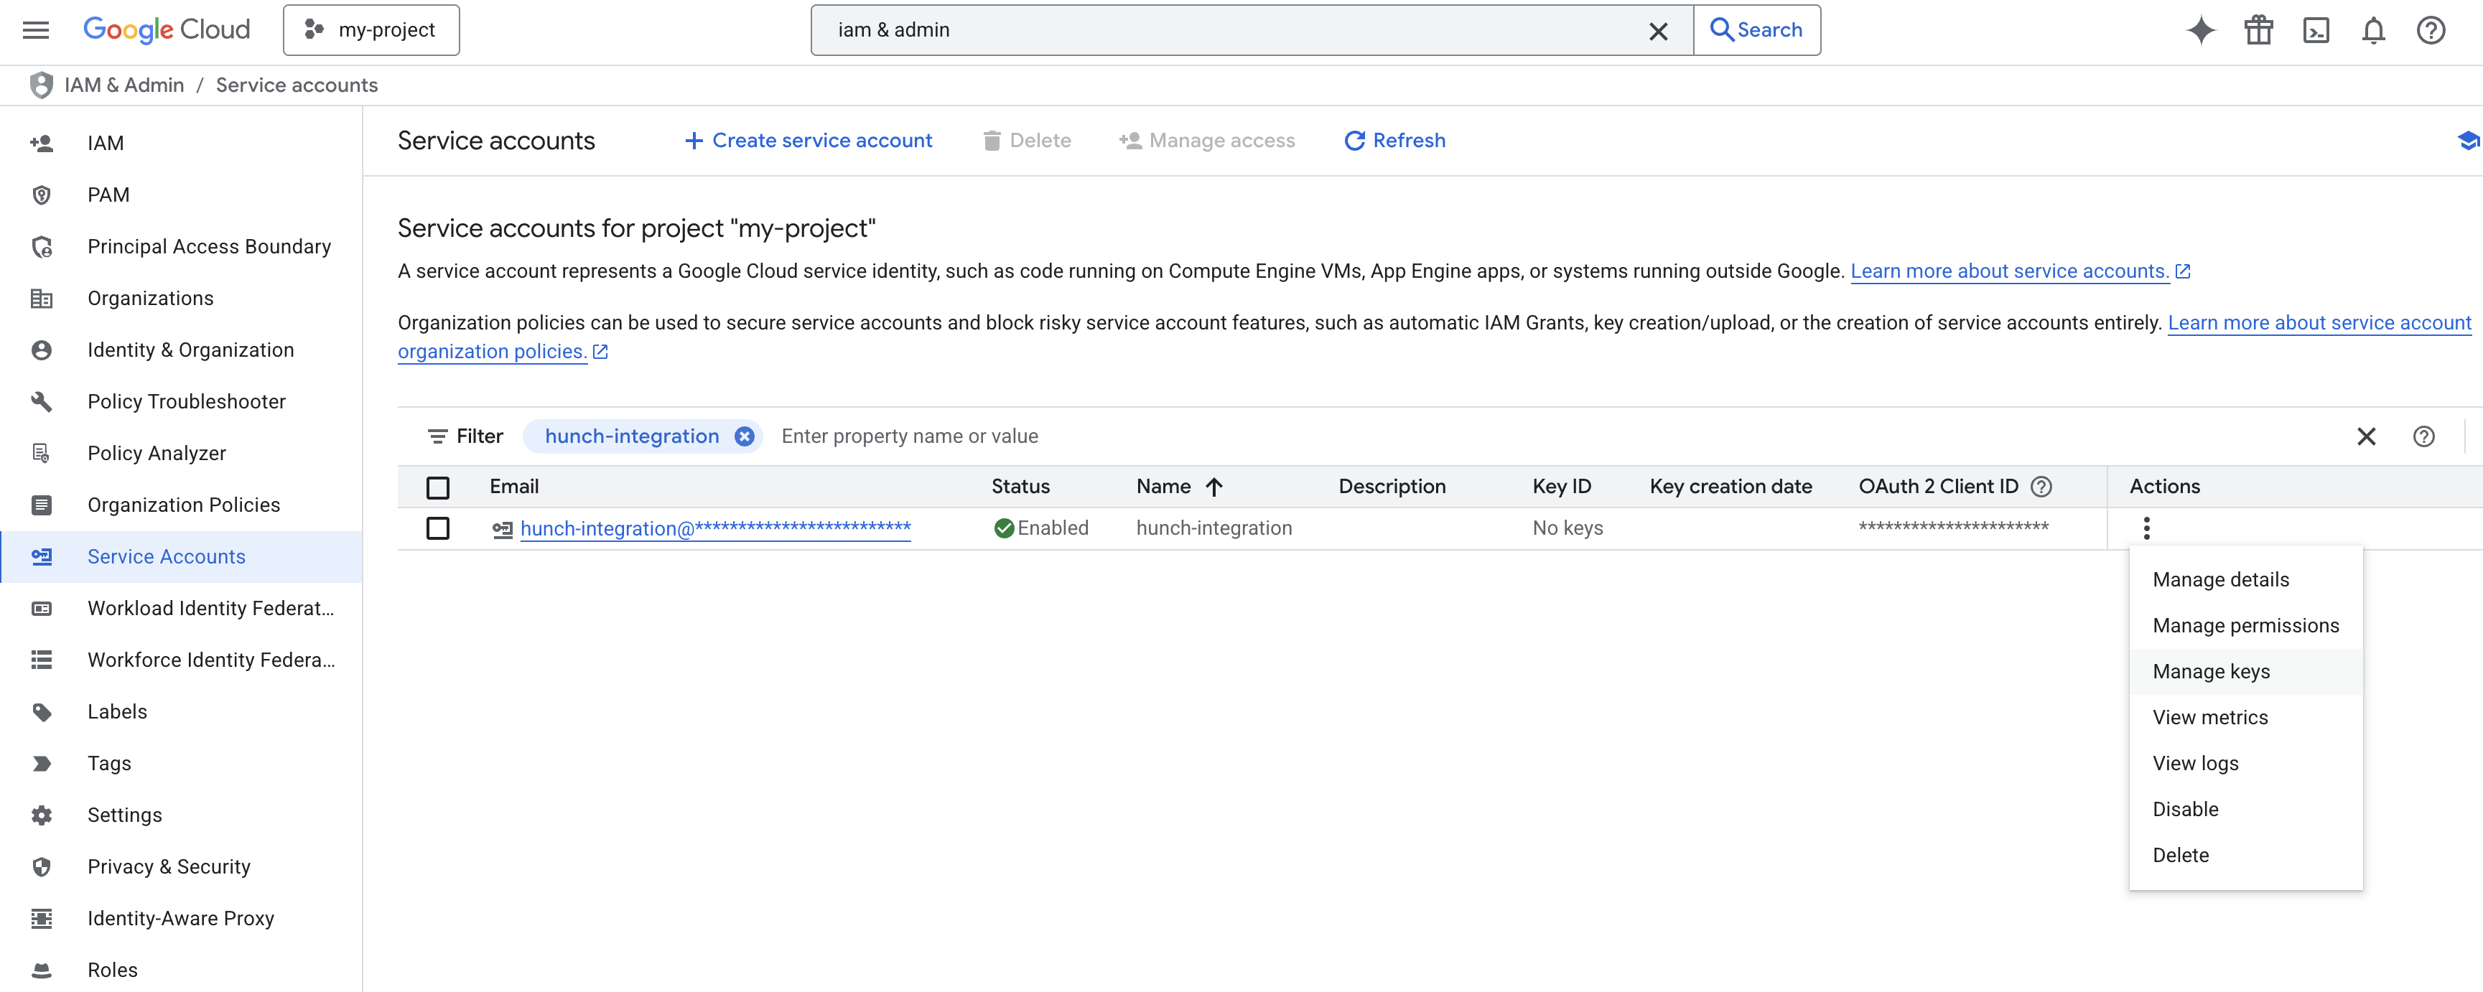Click the free trial gift icon
Screen dimensions: 2483x992
(2258, 30)
